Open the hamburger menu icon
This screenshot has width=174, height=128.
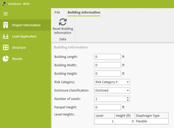click(5, 14)
